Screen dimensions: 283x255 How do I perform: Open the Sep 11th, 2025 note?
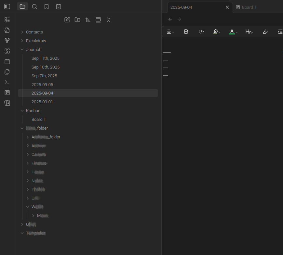(x=46, y=58)
